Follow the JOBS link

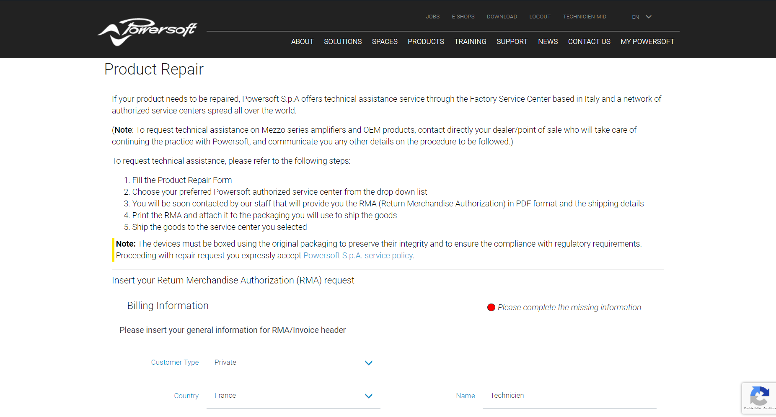point(433,17)
